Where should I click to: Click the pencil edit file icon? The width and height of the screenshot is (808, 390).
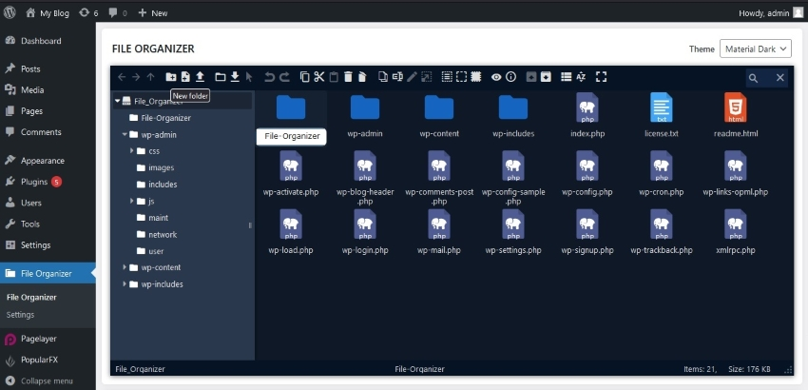pyautogui.click(x=412, y=77)
